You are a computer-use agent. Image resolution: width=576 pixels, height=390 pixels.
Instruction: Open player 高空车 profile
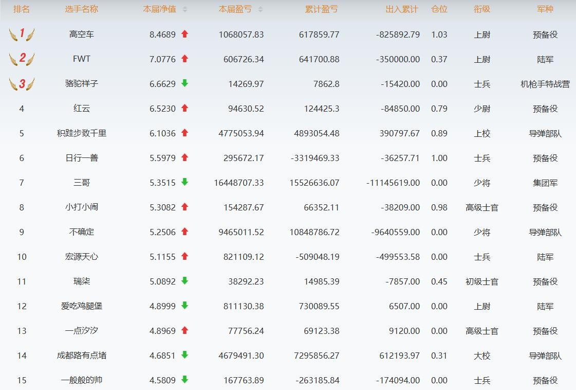tap(82, 34)
